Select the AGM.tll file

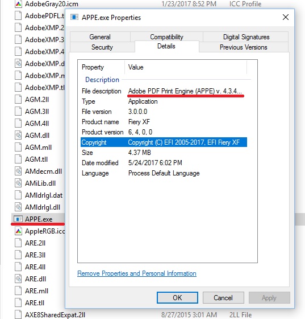pos(36,159)
